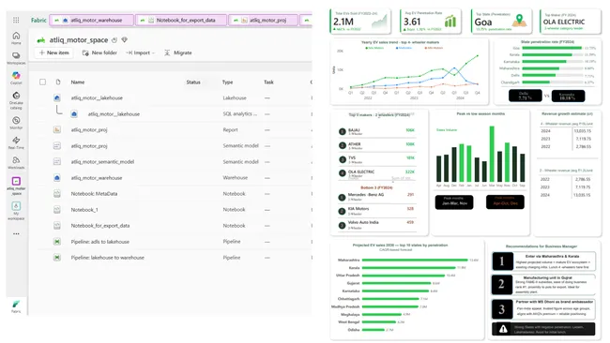The width and height of the screenshot is (610, 343).
Task: Click recommendation 2 manufacturing unit in Gujarat
Action: click(543, 284)
